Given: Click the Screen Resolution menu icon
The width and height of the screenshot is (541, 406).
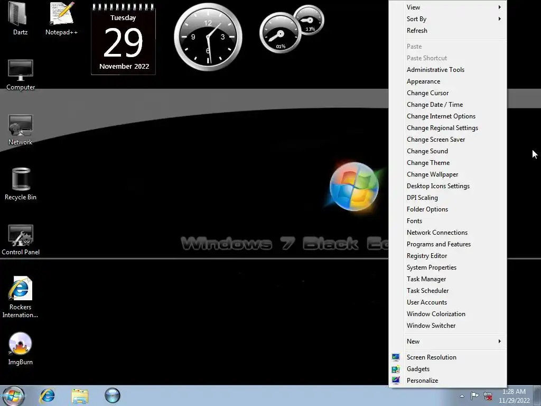Looking at the screenshot, I should (396, 357).
